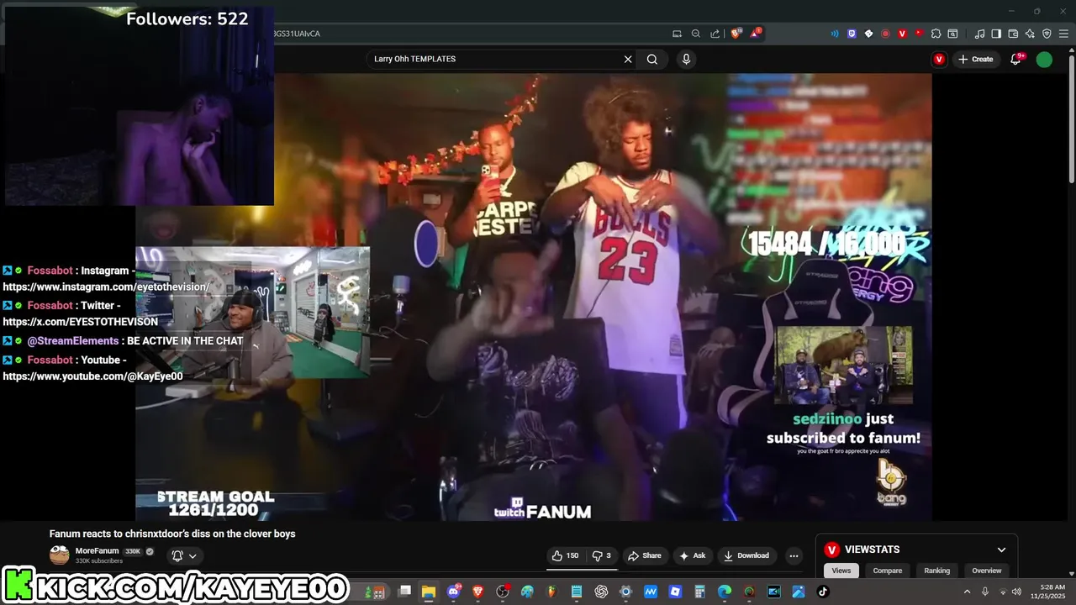Open TikTok from the taskbar

(822, 592)
